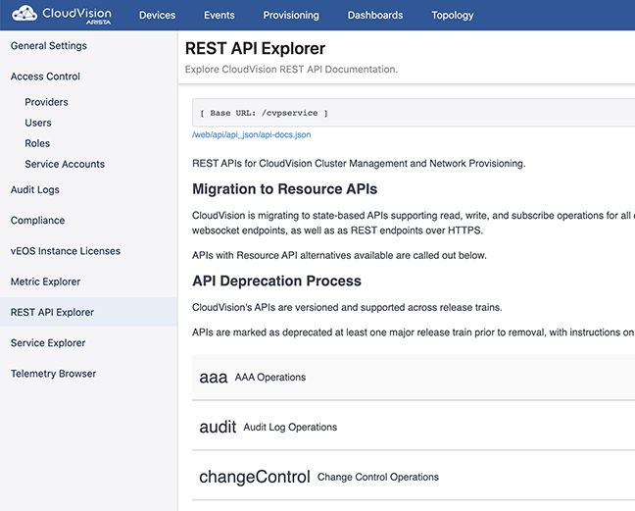Click 'CloudVision's APIs are versioned' sentence

347,307
